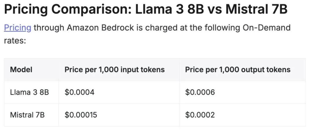This screenshot has height=130, width=313.
Task: Click the words Amazon Bedrock in paragraph
Action: 100,28
